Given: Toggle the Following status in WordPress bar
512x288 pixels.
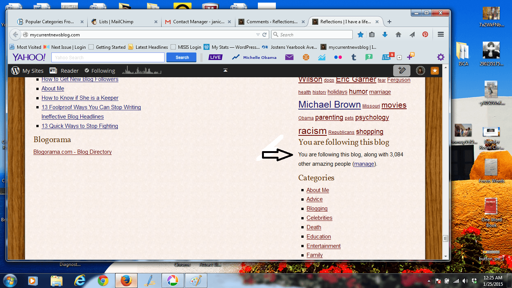Looking at the screenshot, I should (100, 70).
